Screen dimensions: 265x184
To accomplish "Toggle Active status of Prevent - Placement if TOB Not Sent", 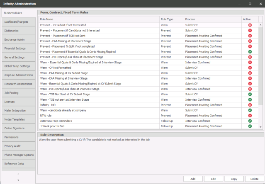I will point(250,36).
